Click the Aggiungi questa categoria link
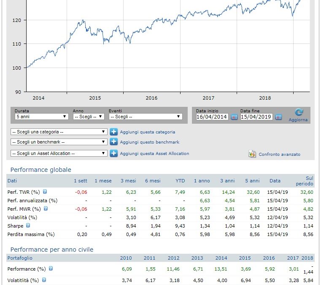This screenshot has height=285, width=321. [147, 132]
